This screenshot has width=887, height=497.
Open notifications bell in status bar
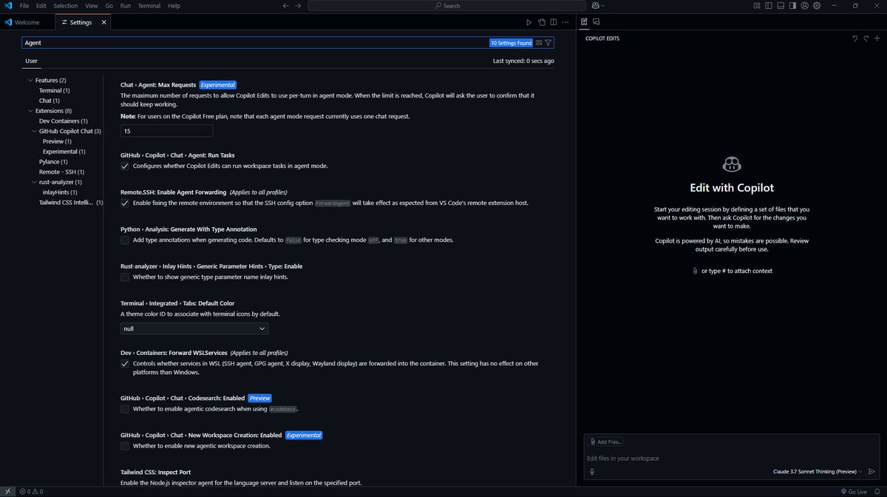(878, 491)
